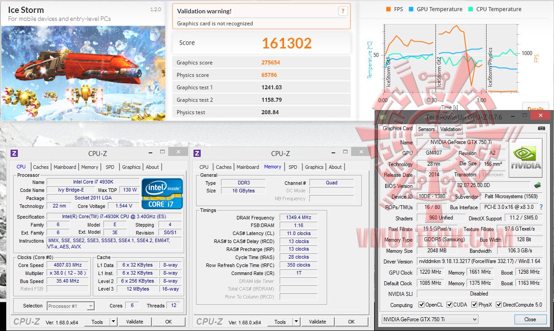Open the Memory tab in left CPU-Z window
The width and height of the screenshot is (554, 331).
90,167
